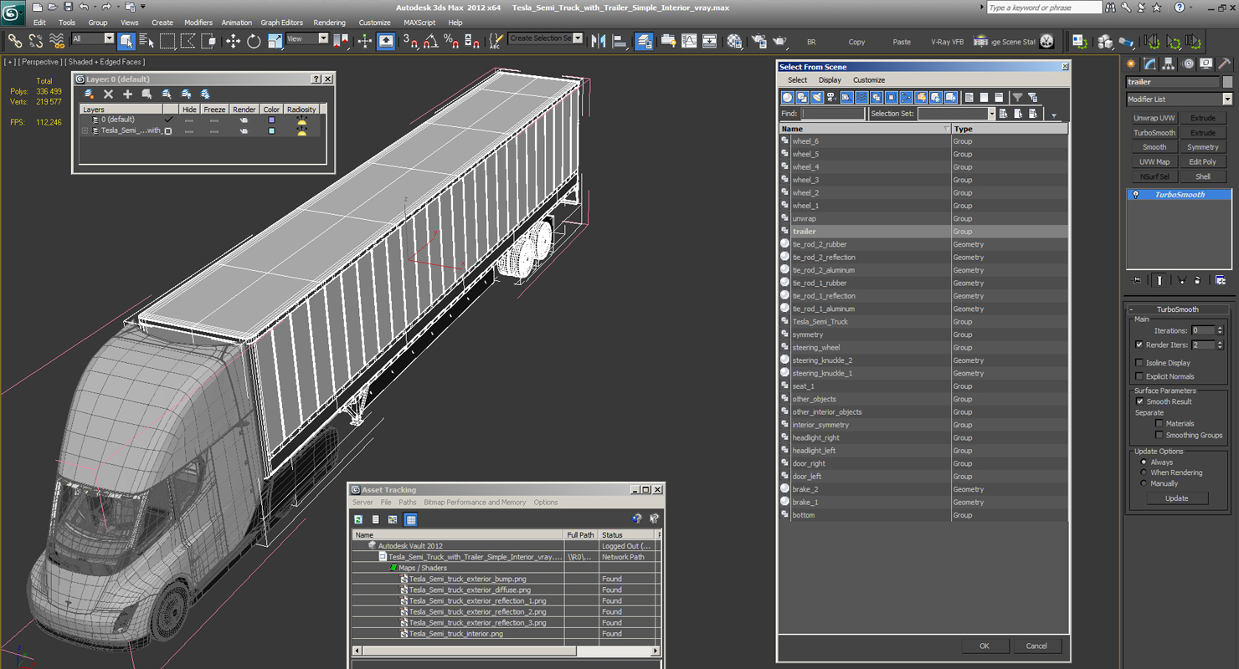Screen dimensions: 1239x669
Task: Toggle the Explicit Normals checkbox
Action: 1139,376
